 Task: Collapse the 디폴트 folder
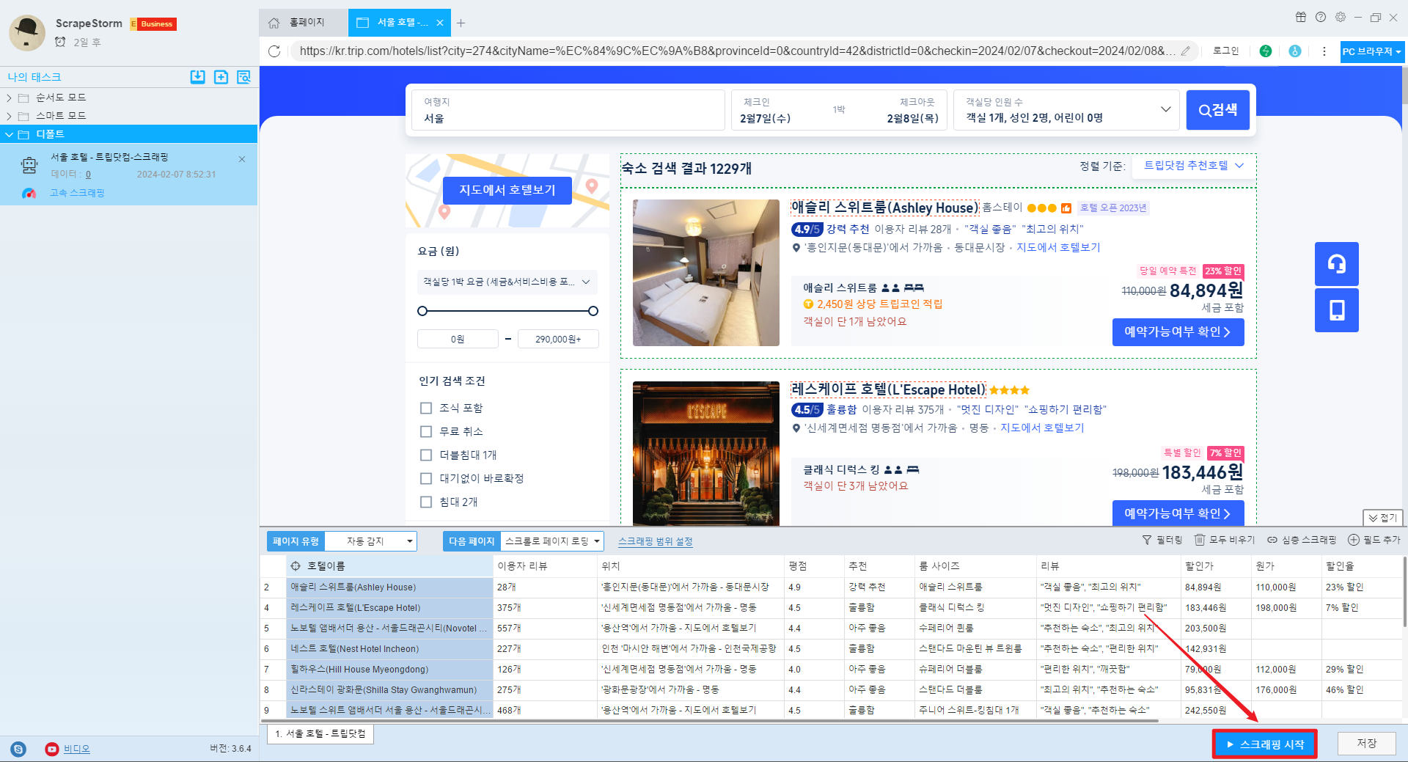click(9, 134)
